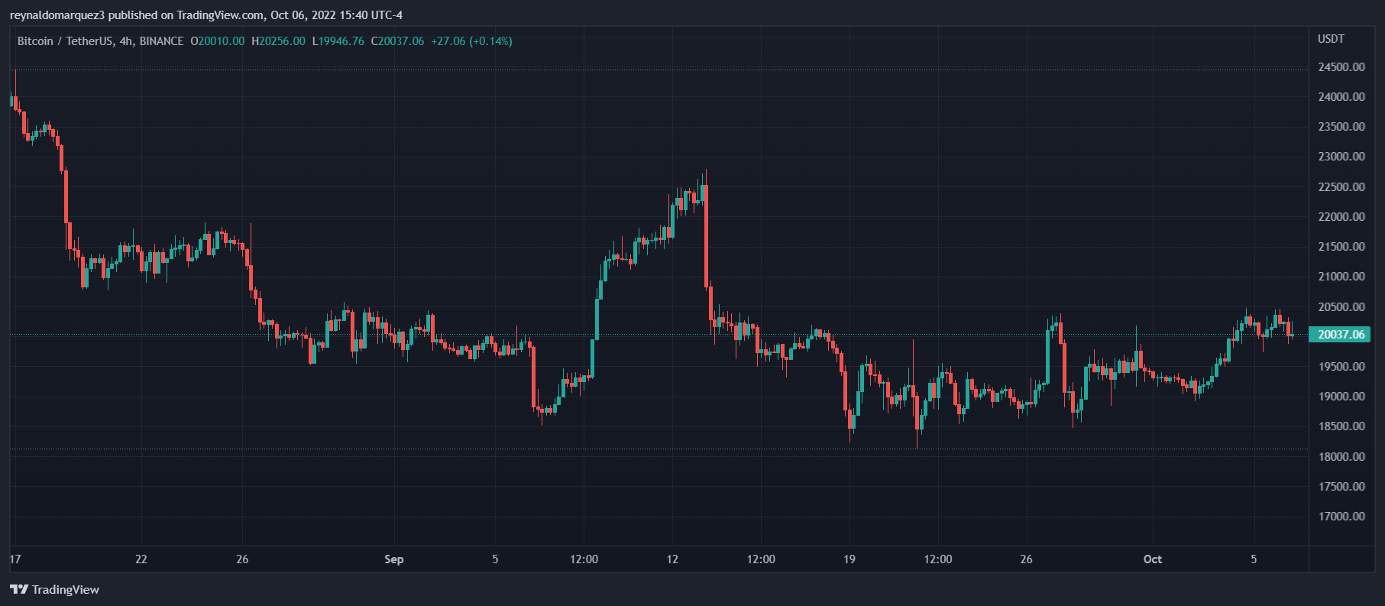Click the 18000.00 price axis label

pyautogui.click(x=1341, y=457)
